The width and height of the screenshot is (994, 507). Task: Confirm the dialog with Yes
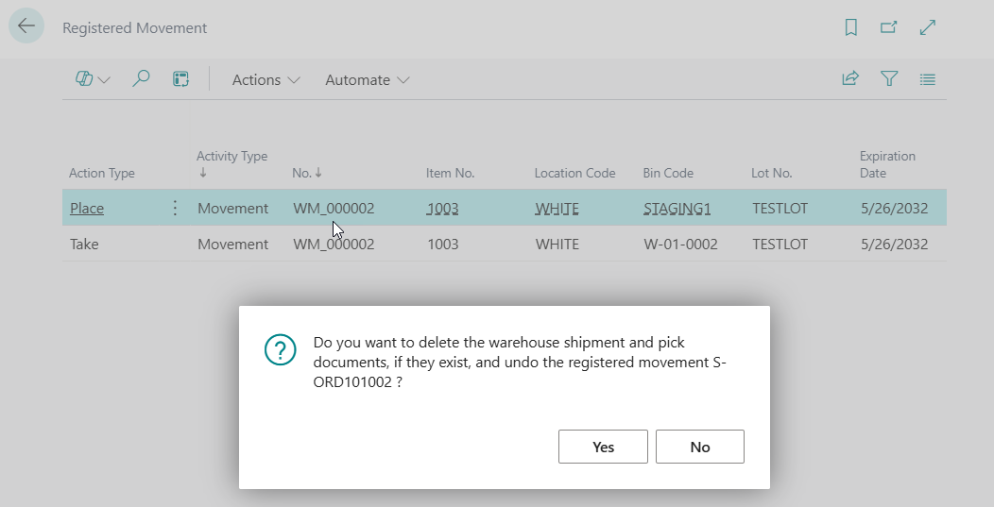coord(603,447)
